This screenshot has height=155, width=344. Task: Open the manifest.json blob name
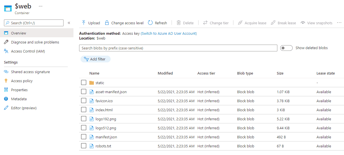106,137
